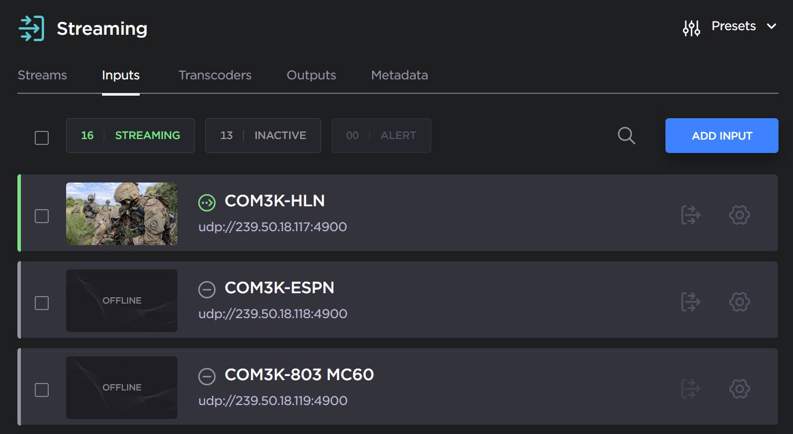Click the search magnifier icon

click(x=626, y=136)
